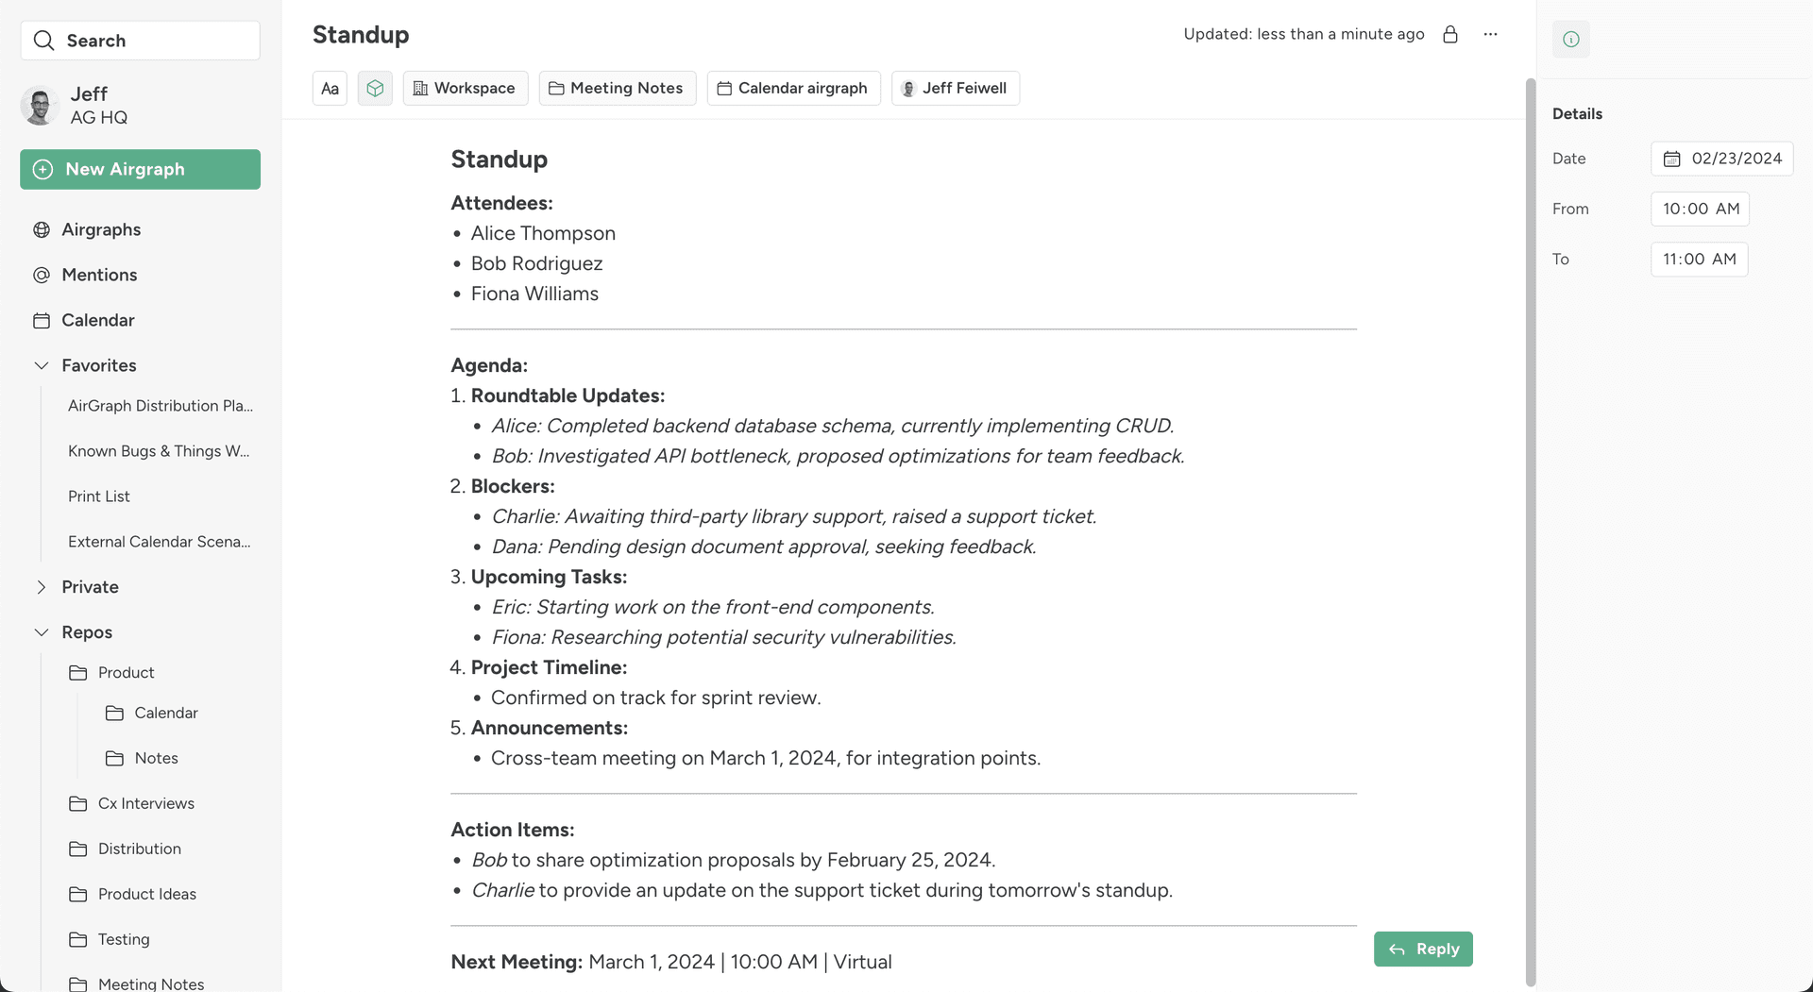Click the cube icon next to Aa
This screenshot has height=992, width=1813.
[375, 89]
